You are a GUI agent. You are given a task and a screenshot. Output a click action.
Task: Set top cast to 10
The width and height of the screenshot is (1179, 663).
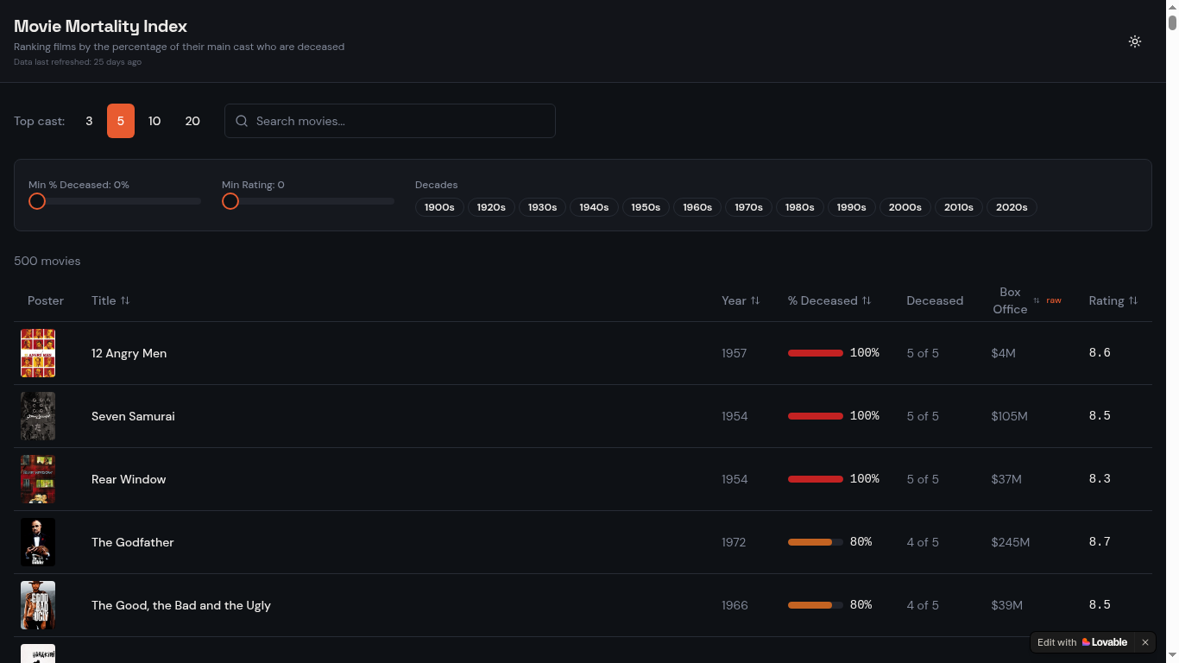pyautogui.click(x=154, y=121)
